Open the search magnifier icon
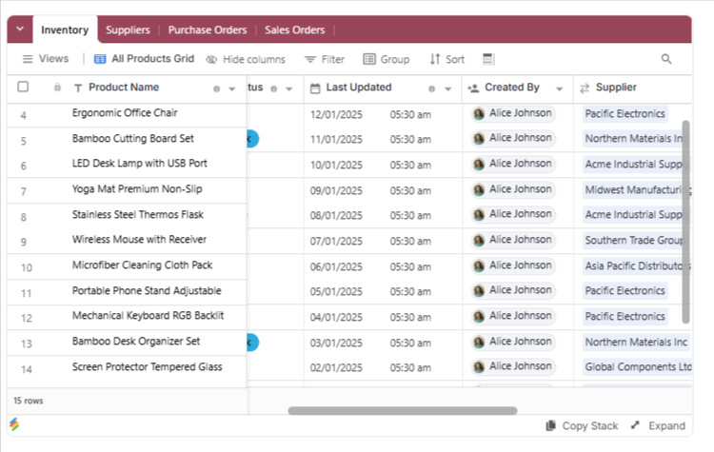This screenshot has height=452, width=714. 666,59
